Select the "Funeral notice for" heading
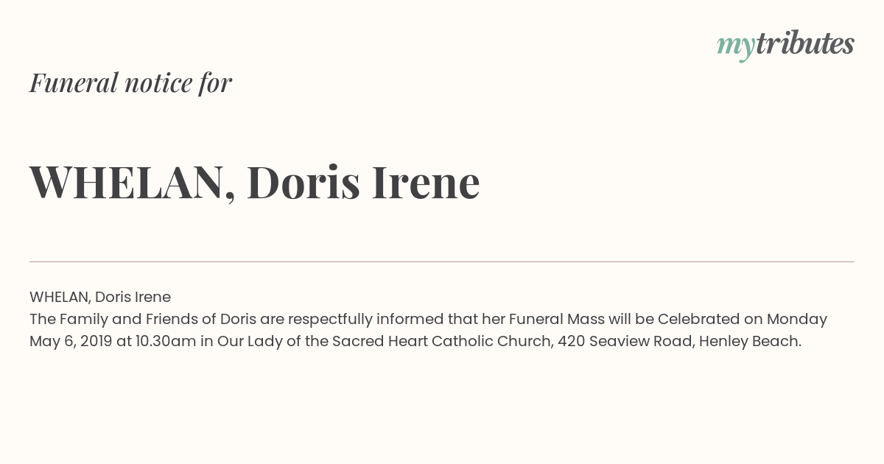This screenshot has height=464, width=884. pos(130,82)
